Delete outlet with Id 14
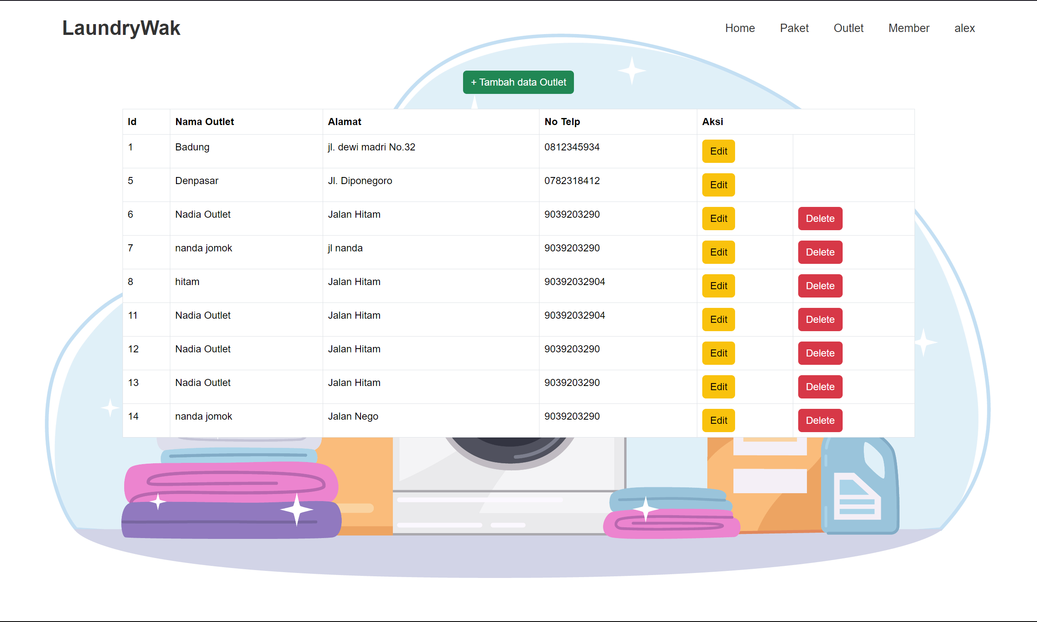Screen dimensions: 1037x622 (820, 420)
